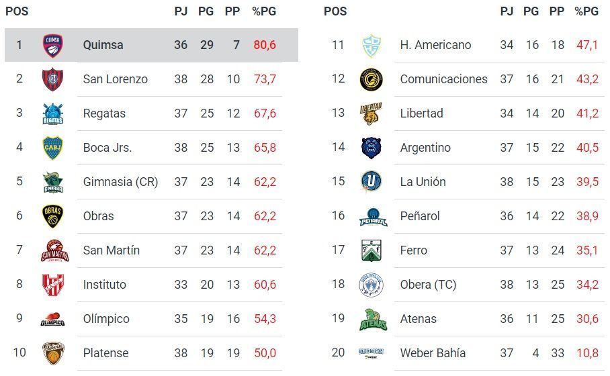610x376 pixels.
Task: Select the Boca Jrs. shield logo
Action: pos(52,148)
